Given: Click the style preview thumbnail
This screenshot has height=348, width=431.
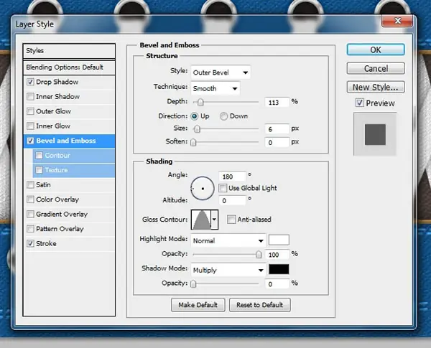Looking at the screenshot, I should point(375,134).
